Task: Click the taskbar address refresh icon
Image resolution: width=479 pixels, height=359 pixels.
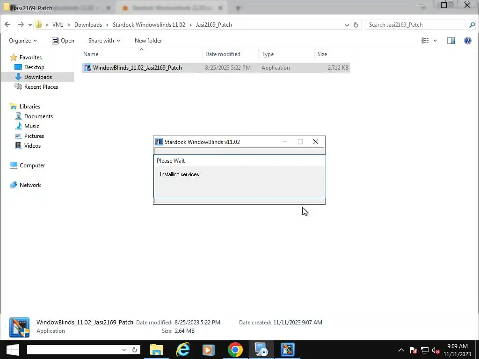Action: (x=135, y=350)
